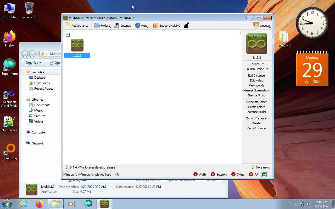Open the Computer desktop icon

point(10,11)
